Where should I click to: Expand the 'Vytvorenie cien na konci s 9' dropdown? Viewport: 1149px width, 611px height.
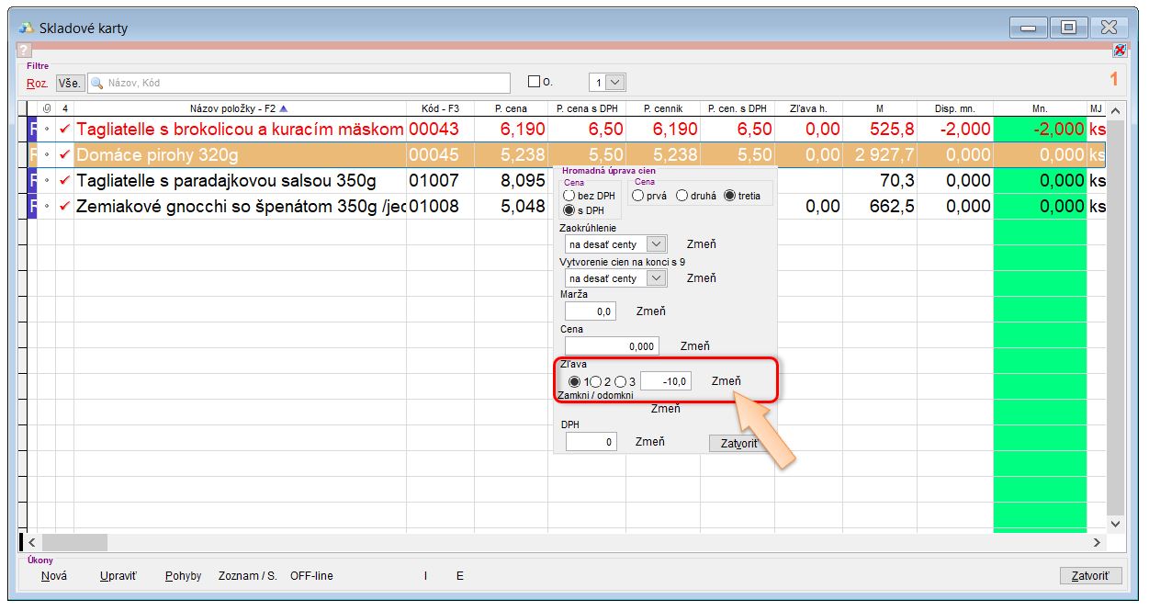coord(656,278)
